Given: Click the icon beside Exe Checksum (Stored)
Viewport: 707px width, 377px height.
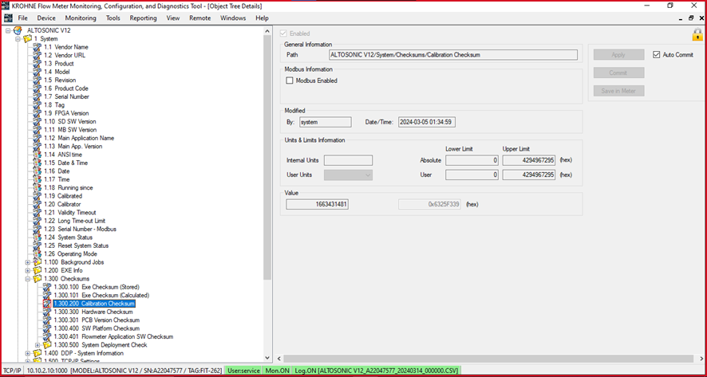Looking at the screenshot, I should click(x=47, y=287).
